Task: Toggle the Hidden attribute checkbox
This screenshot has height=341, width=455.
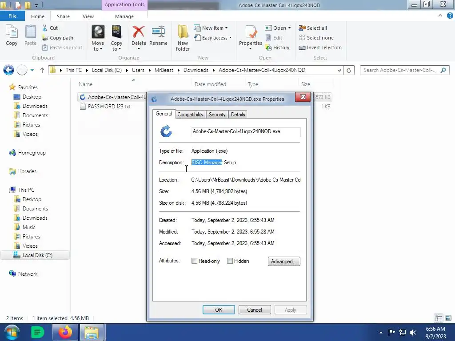Action: pos(230,261)
